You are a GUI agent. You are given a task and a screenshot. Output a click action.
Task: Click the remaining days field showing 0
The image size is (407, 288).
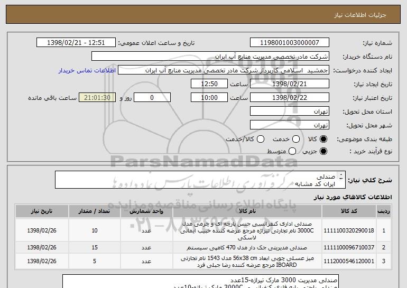pyautogui.click(x=152, y=98)
